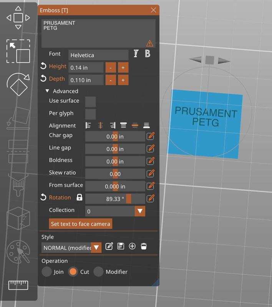Image resolution: width=272 pixels, height=307 pixels.
Task: Click the text input box with PRUSAMENT PETG
Action: (98, 33)
